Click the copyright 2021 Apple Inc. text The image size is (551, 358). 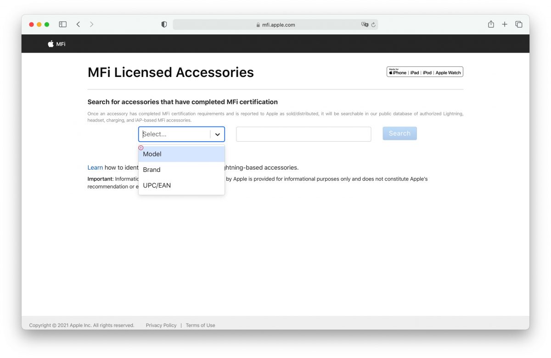(82, 325)
